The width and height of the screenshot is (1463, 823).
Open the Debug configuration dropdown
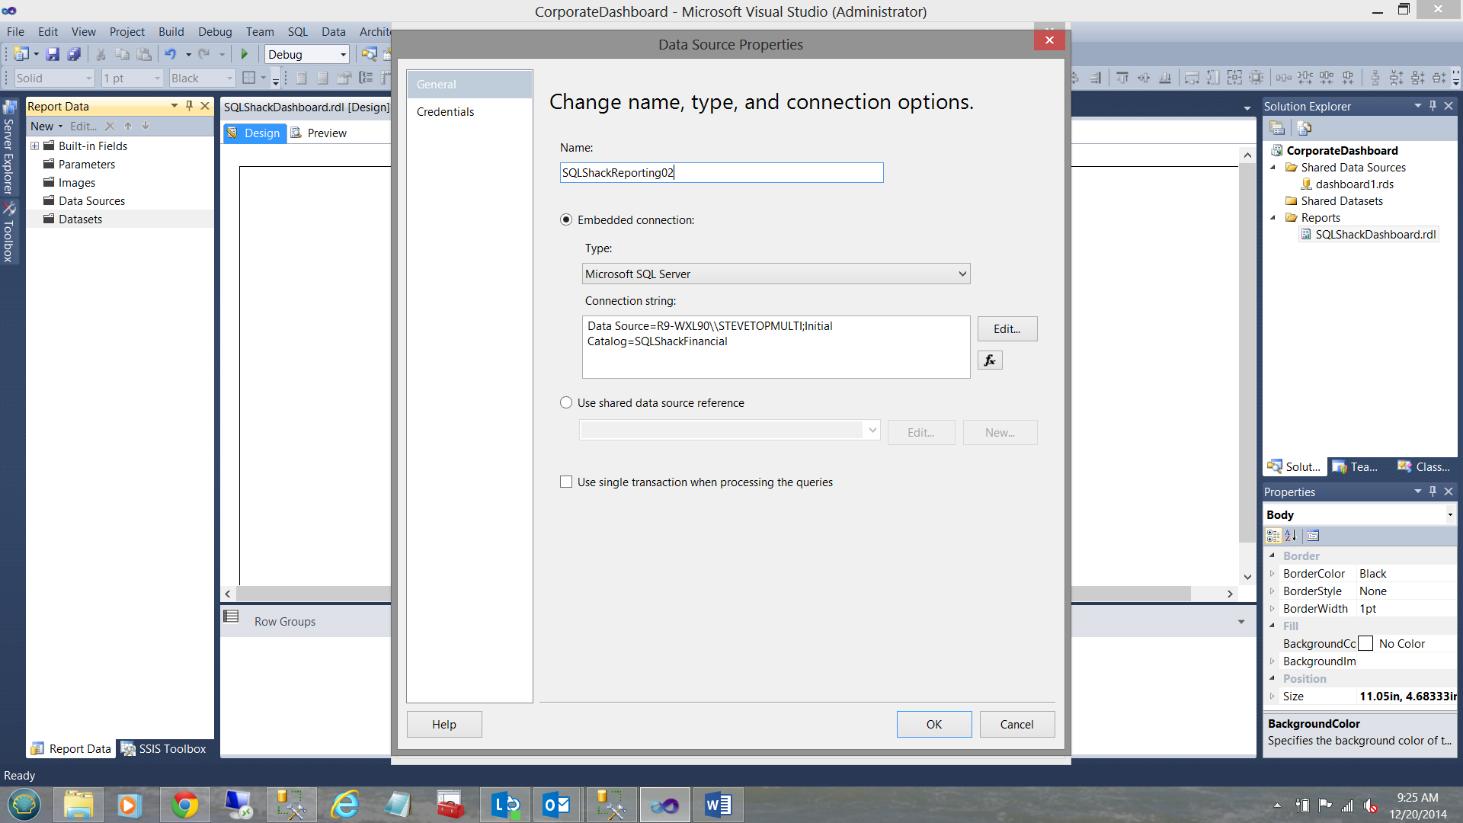343,55
